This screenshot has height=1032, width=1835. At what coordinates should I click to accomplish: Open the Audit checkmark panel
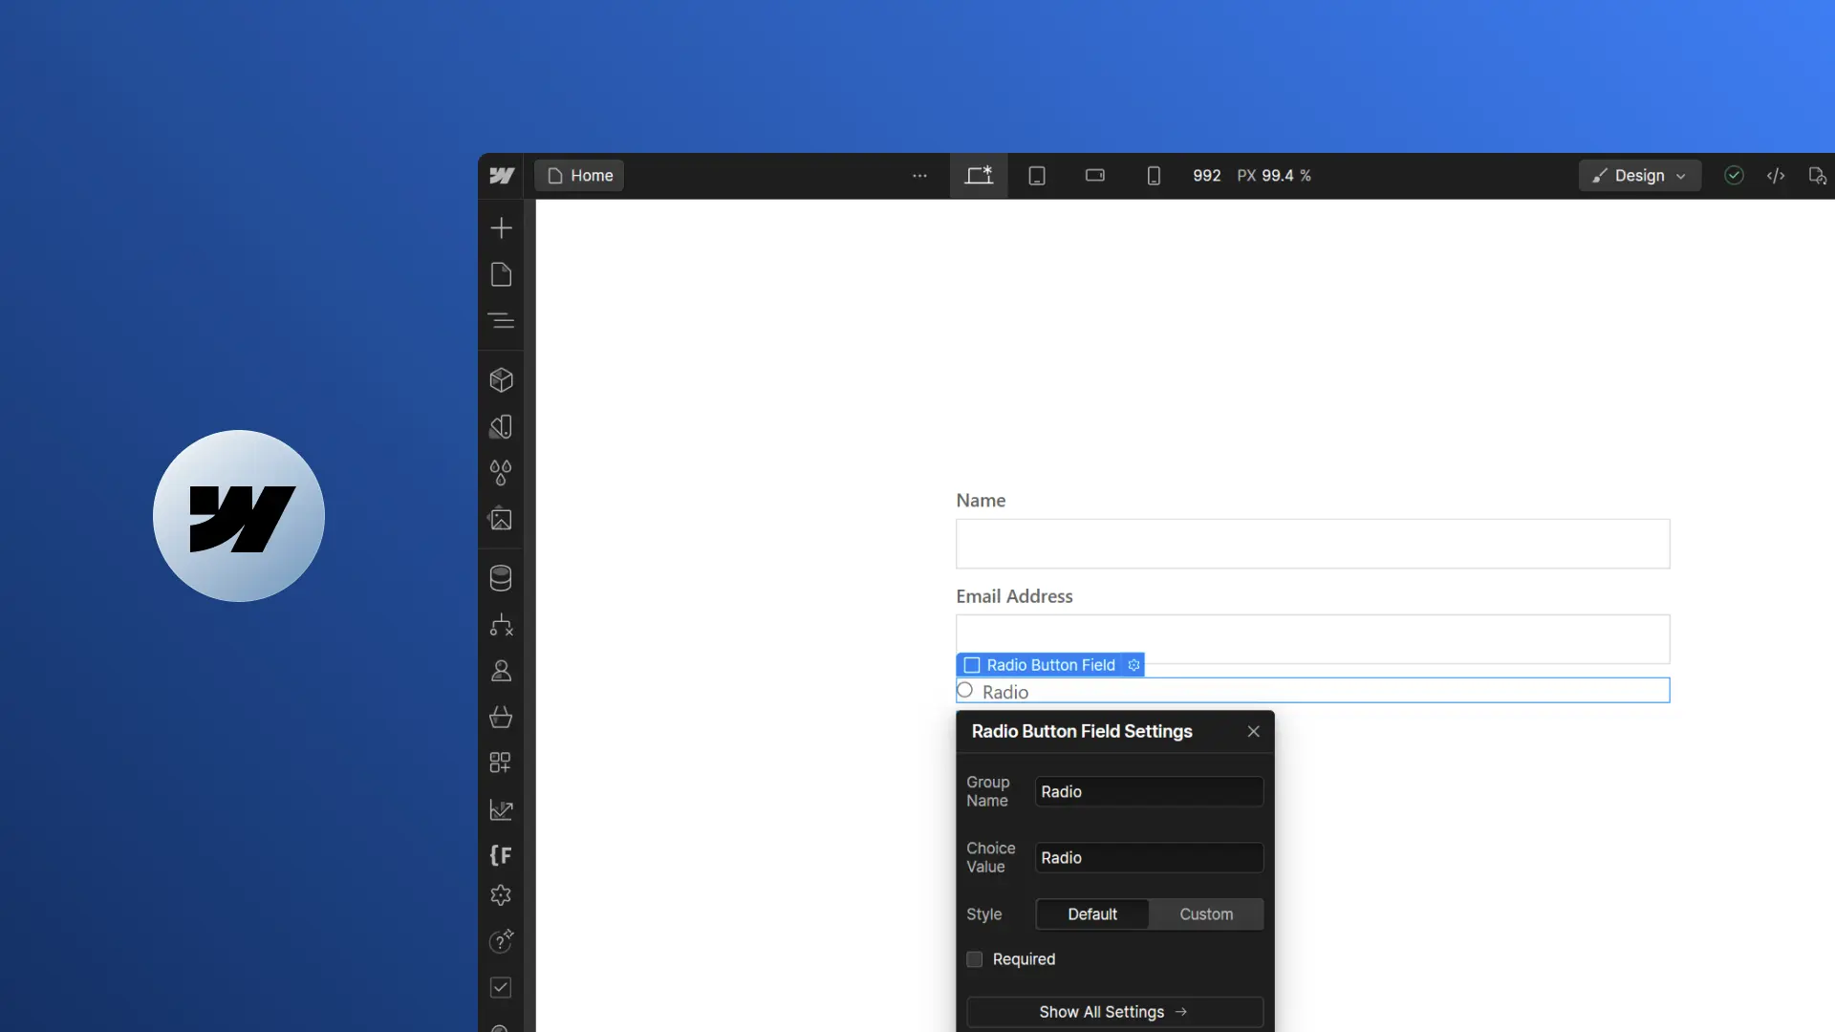501,987
